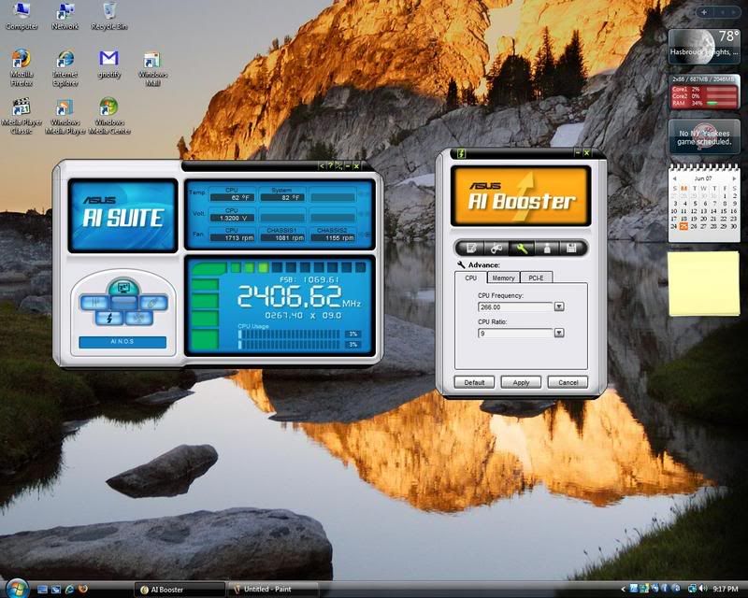Click the Jun 07 calendar gadget header
The height and width of the screenshot is (598, 748).
(703, 178)
